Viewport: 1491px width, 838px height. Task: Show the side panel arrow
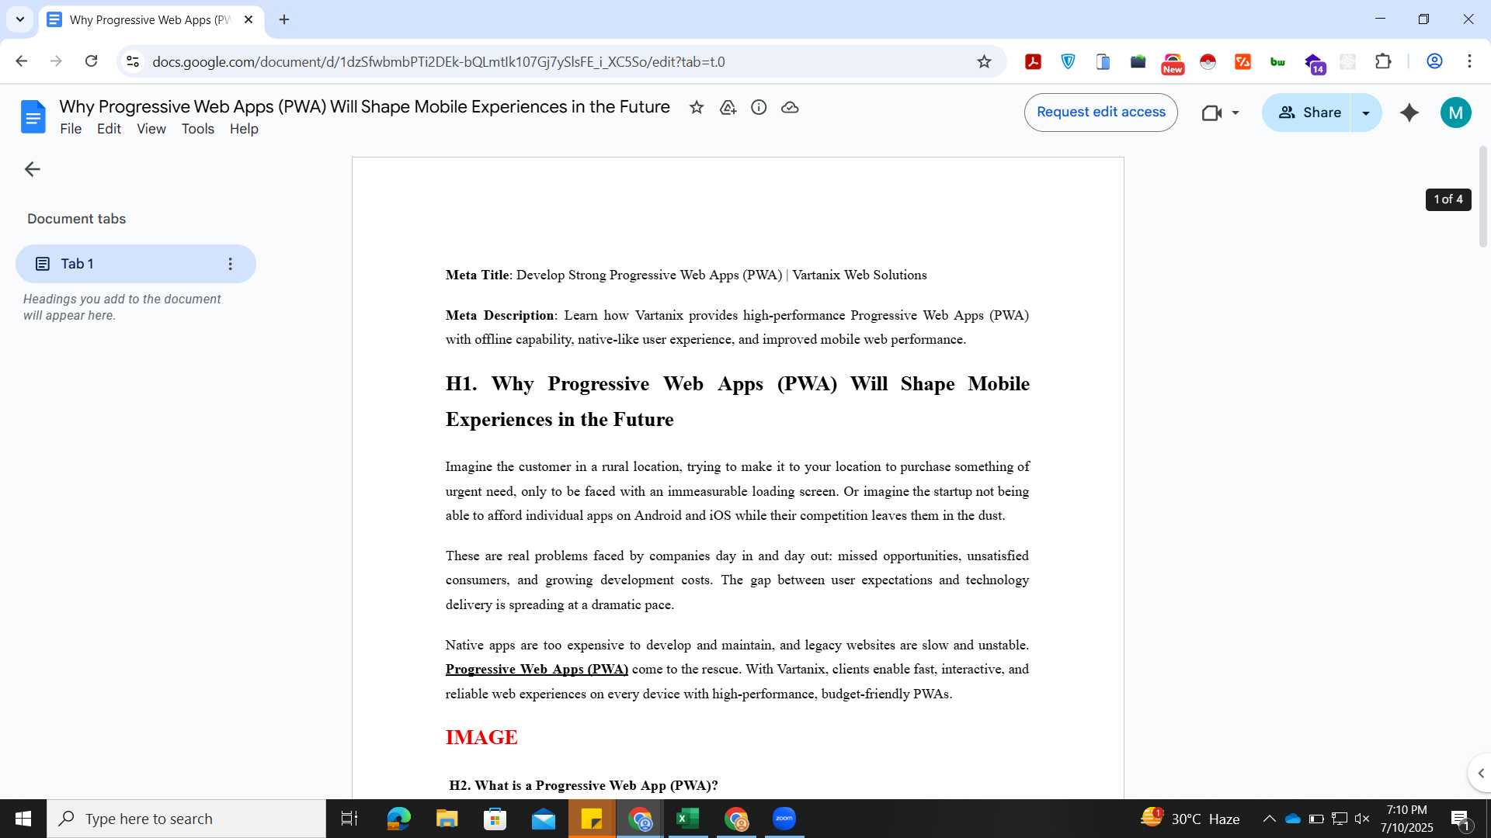point(1480,774)
